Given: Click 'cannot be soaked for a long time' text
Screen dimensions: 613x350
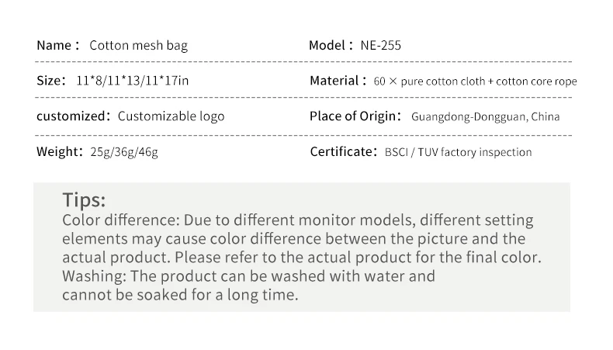Looking at the screenshot, I should click(180, 295).
